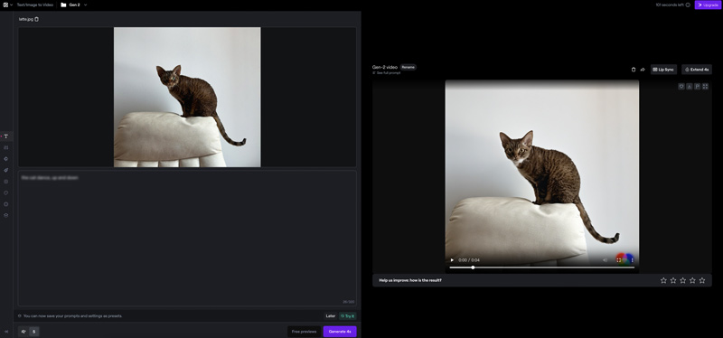Expand the Gen 2 folder dropdown
The height and width of the screenshot is (338, 723).
86,5
